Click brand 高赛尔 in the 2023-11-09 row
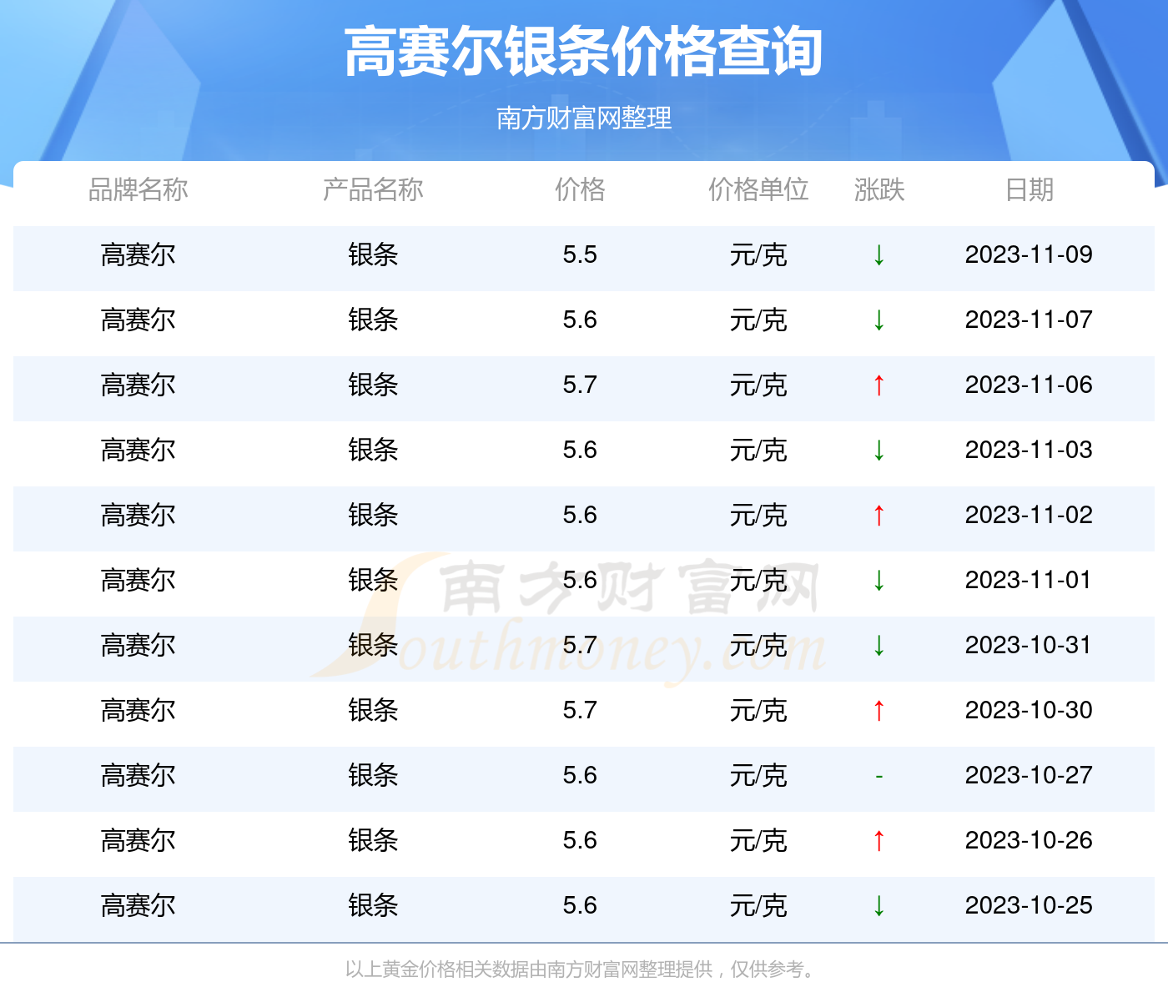Viewport: 1168px width, 982px height. pyautogui.click(x=138, y=254)
